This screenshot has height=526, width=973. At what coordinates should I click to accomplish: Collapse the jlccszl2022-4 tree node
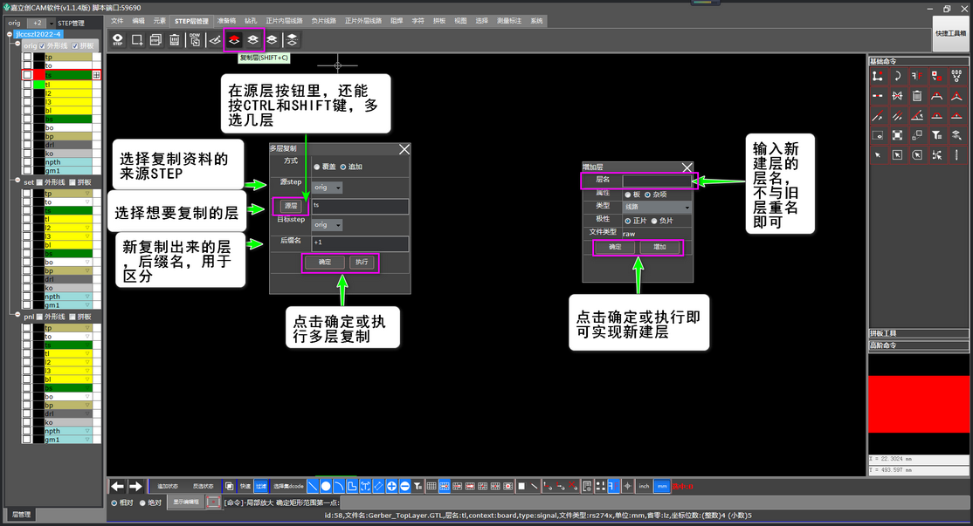tap(10, 34)
